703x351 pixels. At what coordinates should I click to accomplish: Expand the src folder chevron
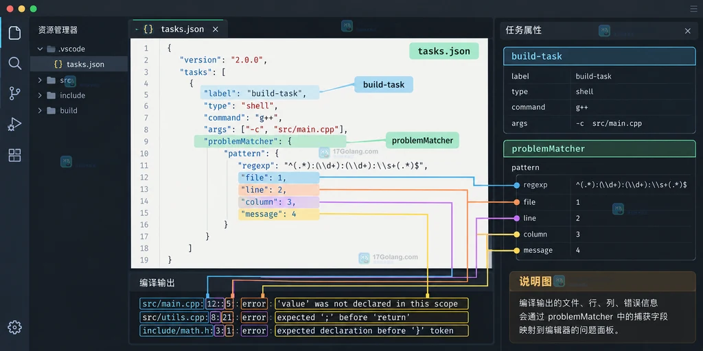click(40, 80)
